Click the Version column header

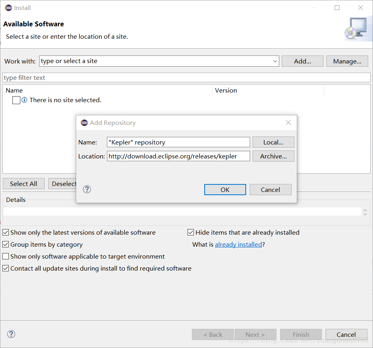[x=268, y=91]
